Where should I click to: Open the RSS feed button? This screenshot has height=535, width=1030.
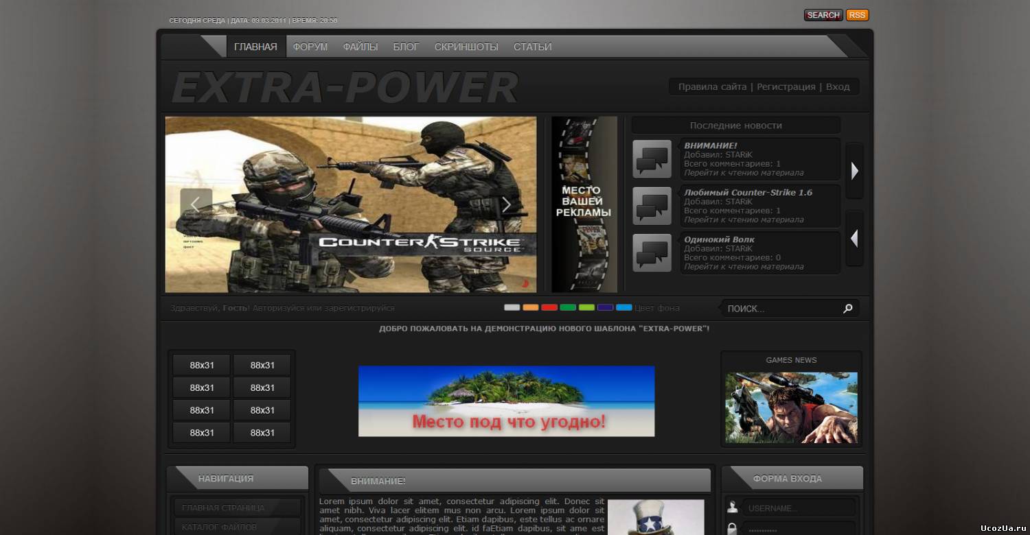[x=857, y=15]
